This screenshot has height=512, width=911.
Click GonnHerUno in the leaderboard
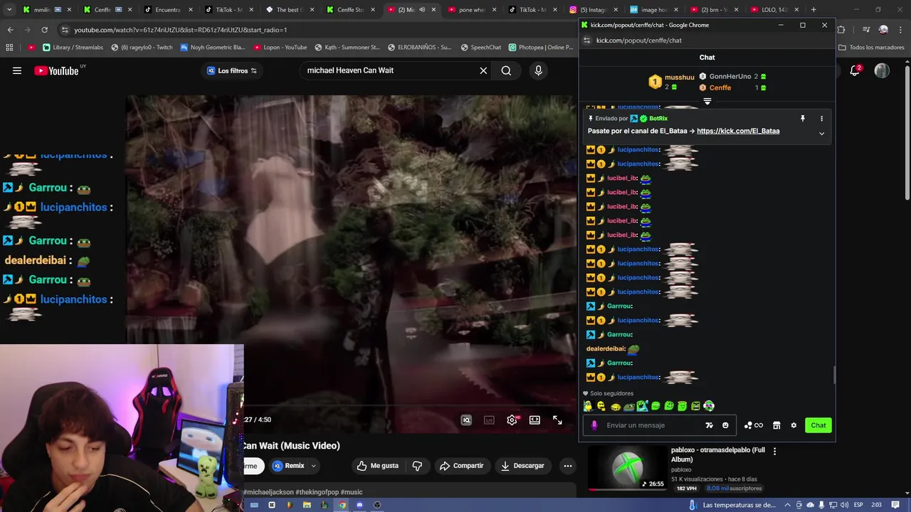pyautogui.click(x=730, y=76)
